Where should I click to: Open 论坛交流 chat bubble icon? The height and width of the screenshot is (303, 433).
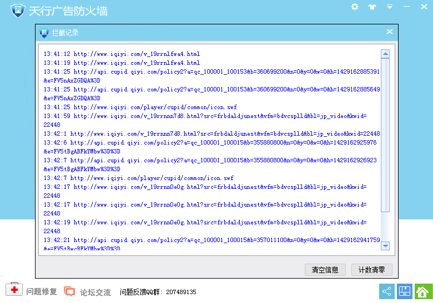[x=69, y=291]
